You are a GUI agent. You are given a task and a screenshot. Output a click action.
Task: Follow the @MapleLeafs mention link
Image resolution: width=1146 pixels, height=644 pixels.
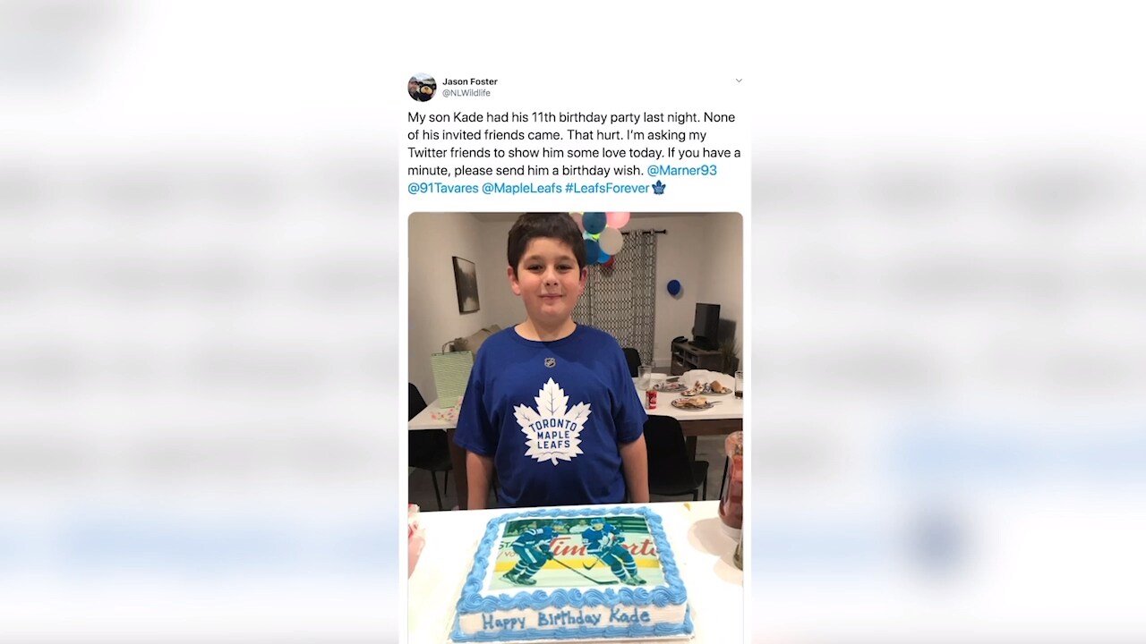[x=522, y=188]
